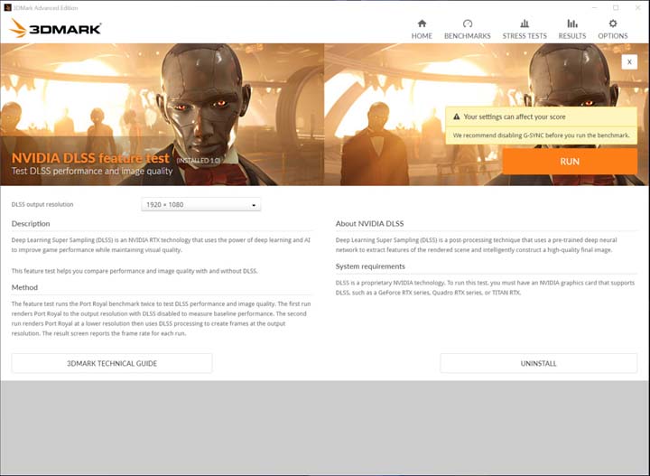Run the NVIDIA DLSS feature test
This screenshot has width=650, height=476.
[570, 162]
